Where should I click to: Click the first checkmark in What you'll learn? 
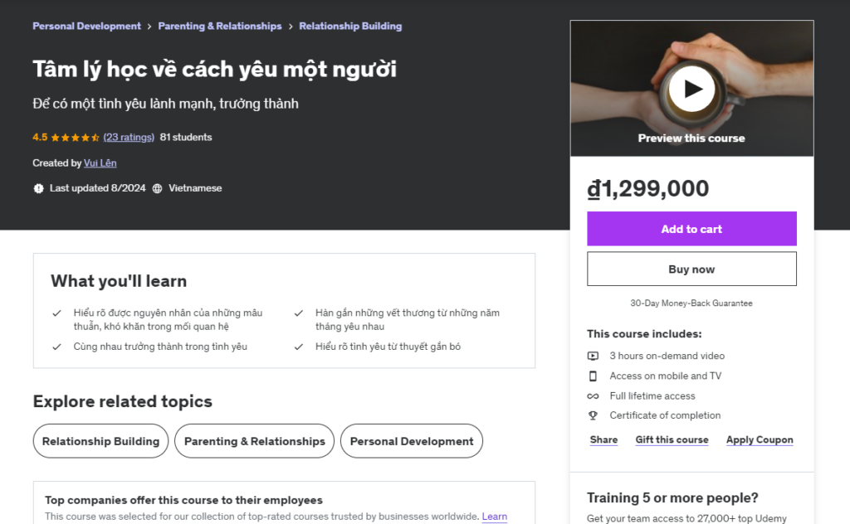pos(56,313)
